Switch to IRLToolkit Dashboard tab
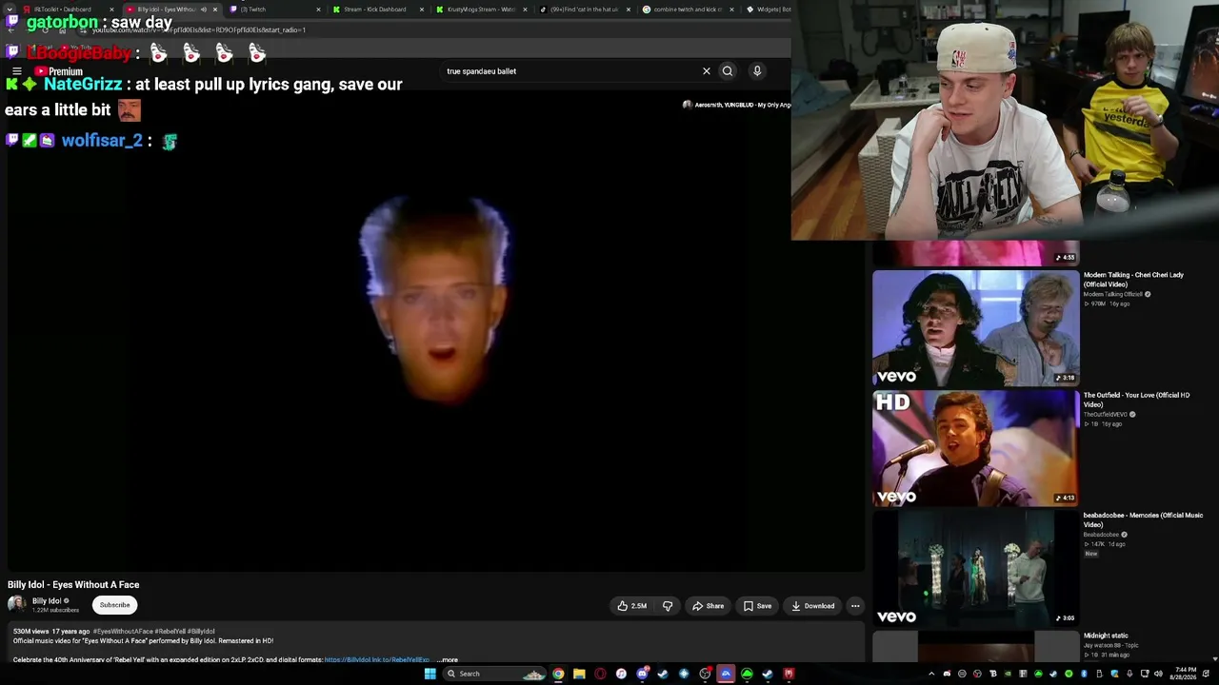The width and height of the screenshot is (1219, 685). (67, 10)
